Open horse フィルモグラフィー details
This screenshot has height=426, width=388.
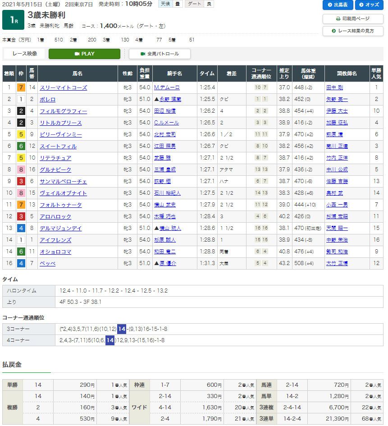coord(63,111)
